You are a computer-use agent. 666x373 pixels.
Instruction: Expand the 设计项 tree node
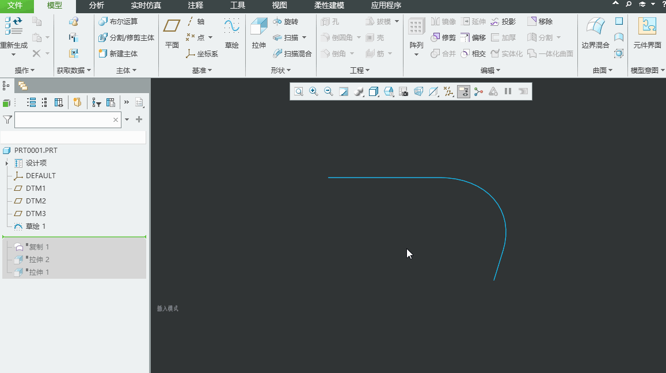[x=6, y=163]
